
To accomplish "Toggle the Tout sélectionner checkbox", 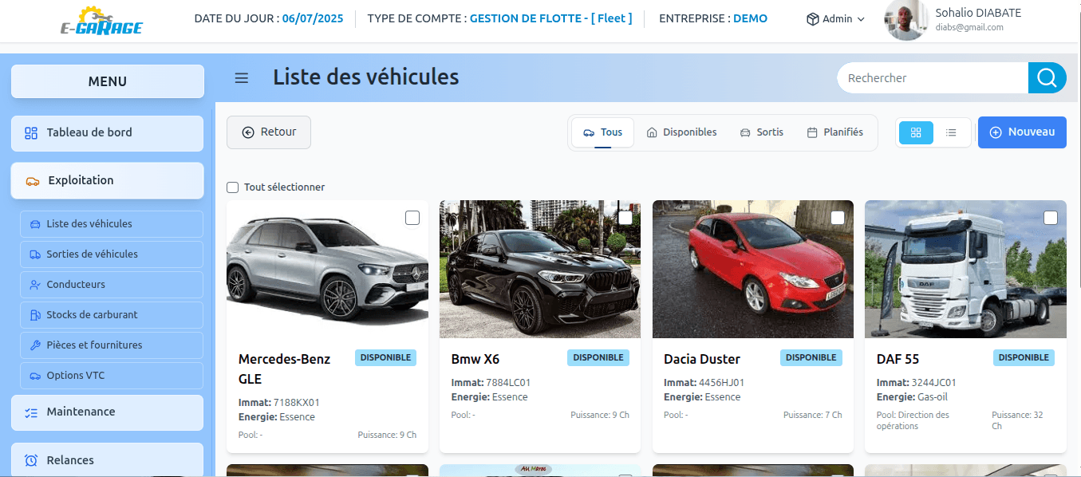I will pos(233,187).
